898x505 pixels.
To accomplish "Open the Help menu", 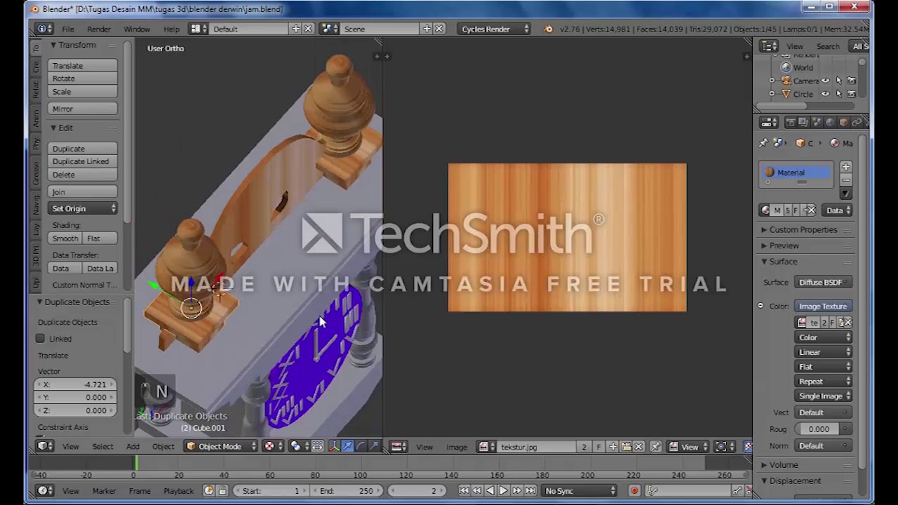I will point(171,29).
